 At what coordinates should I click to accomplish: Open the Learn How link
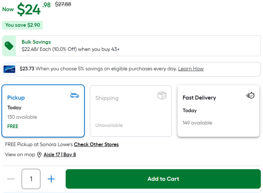click(191, 69)
